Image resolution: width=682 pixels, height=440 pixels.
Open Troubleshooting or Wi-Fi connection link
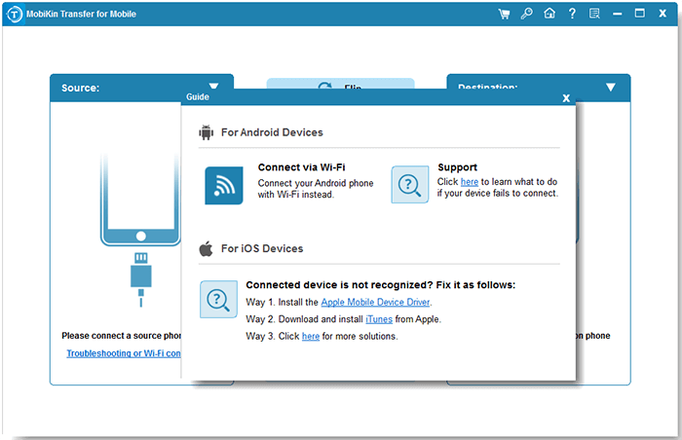(x=124, y=353)
